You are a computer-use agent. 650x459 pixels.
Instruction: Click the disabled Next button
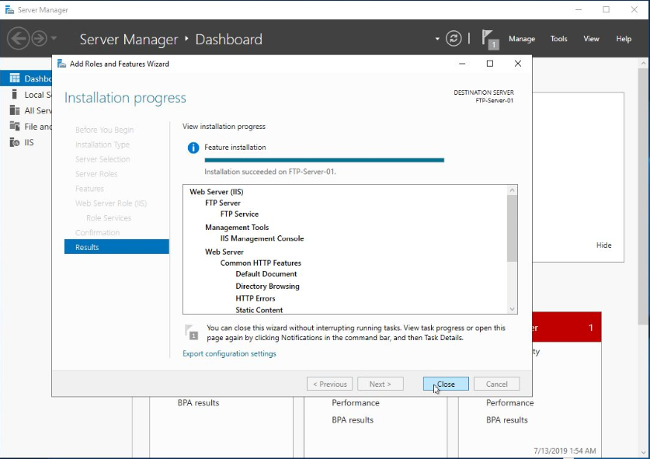pos(380,384)
